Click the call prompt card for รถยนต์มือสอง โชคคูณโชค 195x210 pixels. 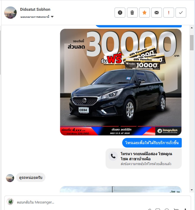point(144,159)
